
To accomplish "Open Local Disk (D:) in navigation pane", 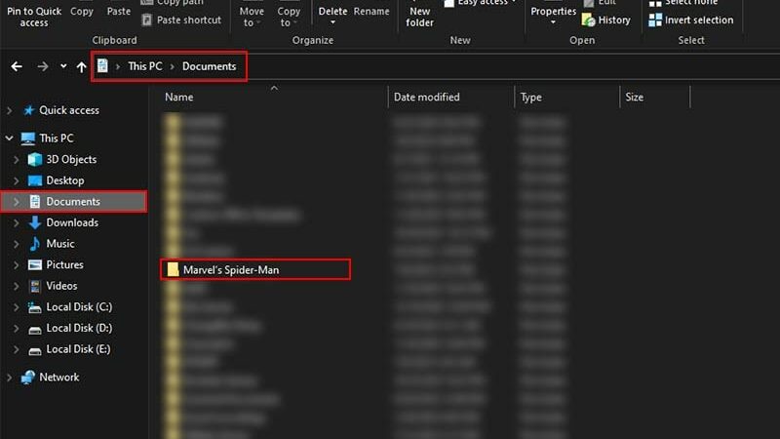I will click(79, 328).
